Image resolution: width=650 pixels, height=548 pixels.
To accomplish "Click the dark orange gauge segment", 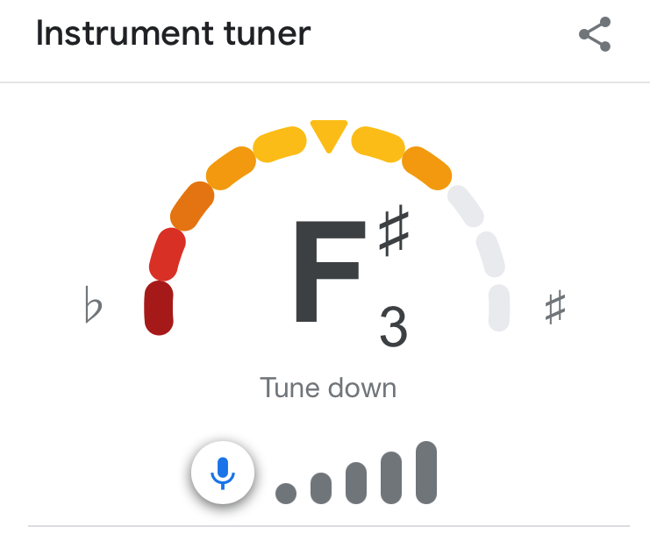I will (192, 206).
